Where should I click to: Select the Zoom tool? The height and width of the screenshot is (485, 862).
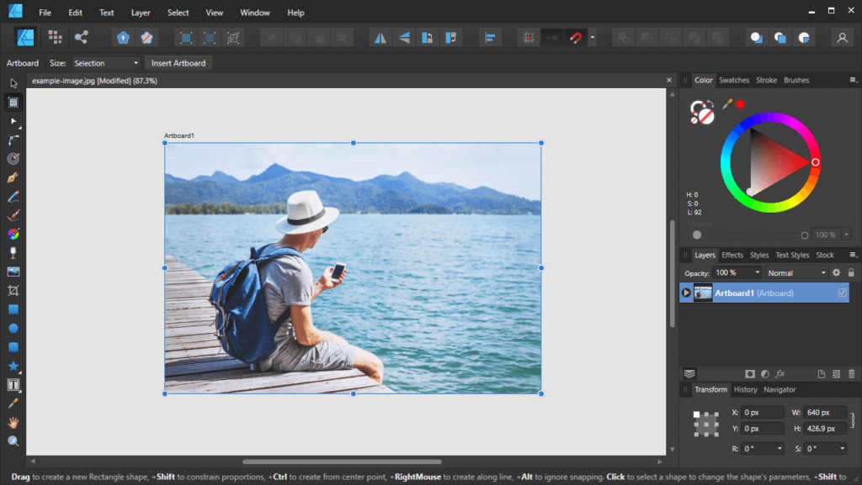pos(13,440)
